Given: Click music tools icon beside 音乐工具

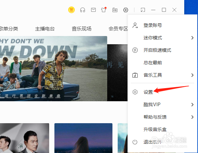Looking at the screenshot, I should [x=135, y=75].
